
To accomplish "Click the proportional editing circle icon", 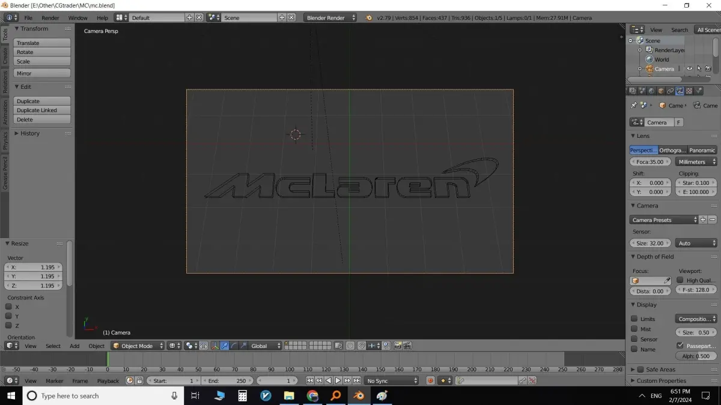I will [350, 346].
